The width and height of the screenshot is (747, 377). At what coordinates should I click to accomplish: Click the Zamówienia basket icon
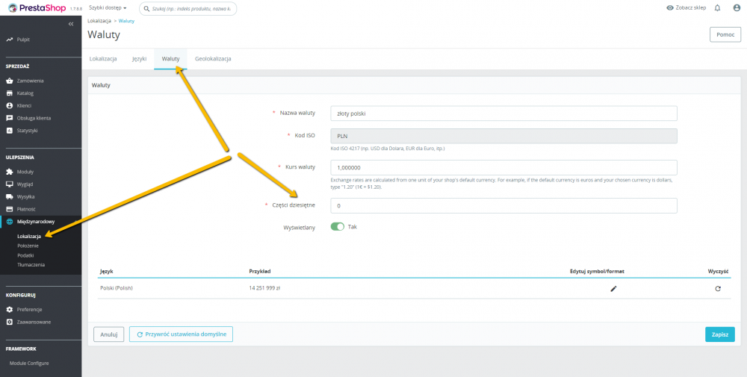(10, 81)
